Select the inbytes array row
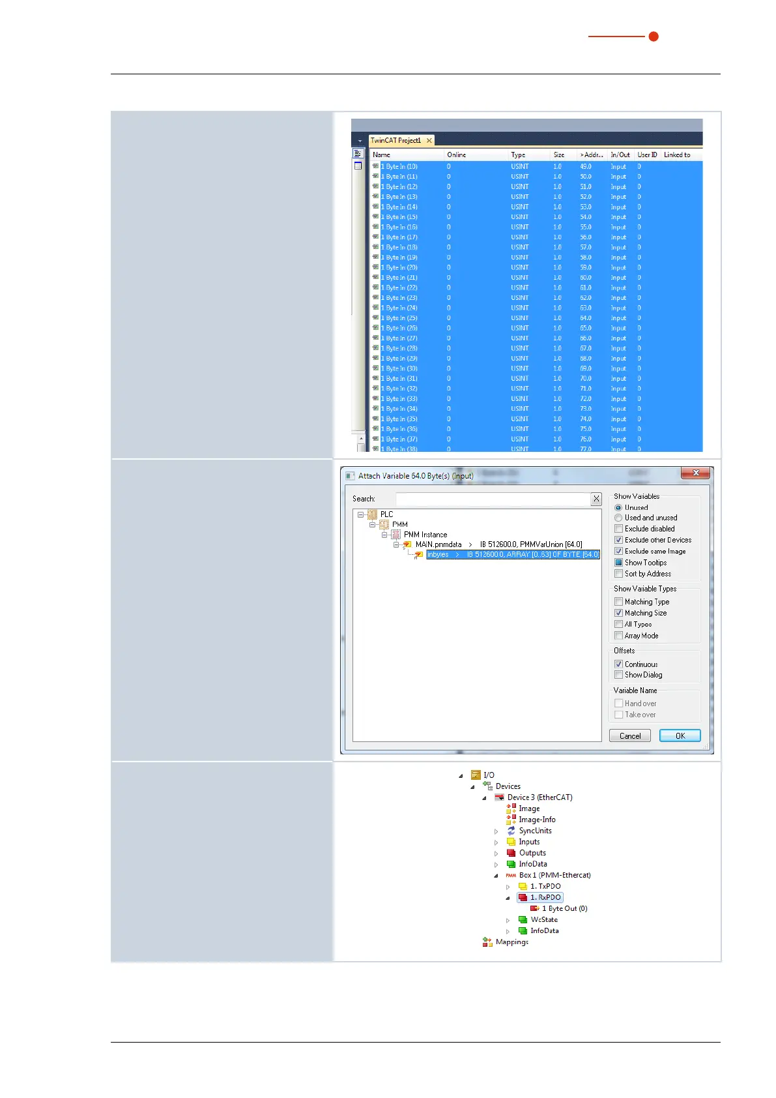Viewport: 776px width, 1098px height. click(513, 555)
